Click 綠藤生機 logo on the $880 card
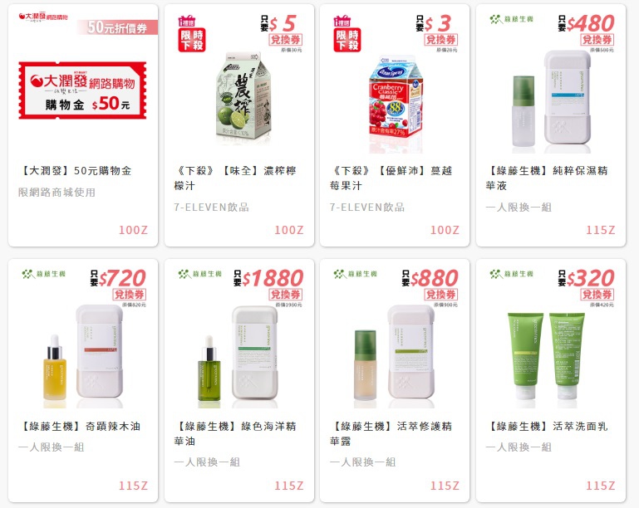 (356, 274)
